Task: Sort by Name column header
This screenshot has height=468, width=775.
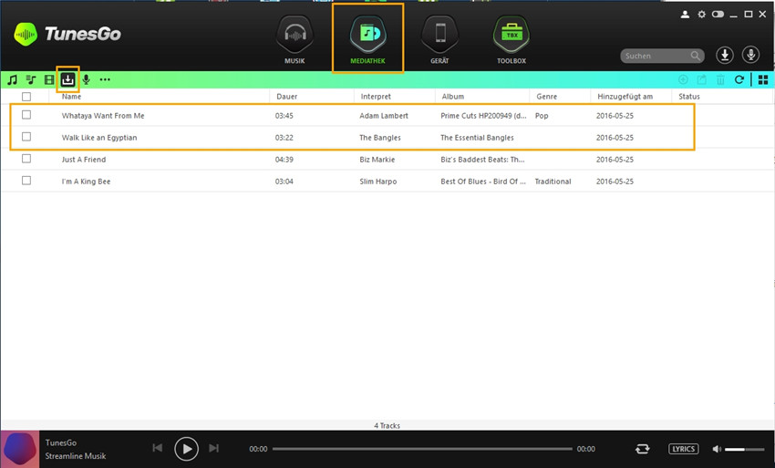Action: coord(72,97)
